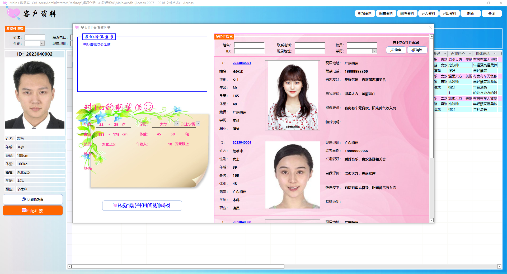
Task: Click the 姓名 field showing 武松
Action: 40,139
